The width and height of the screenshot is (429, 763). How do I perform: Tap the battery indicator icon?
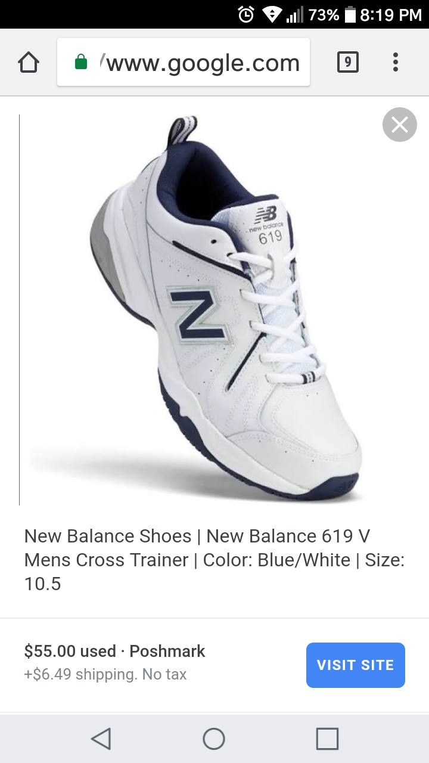pos(350,14)
